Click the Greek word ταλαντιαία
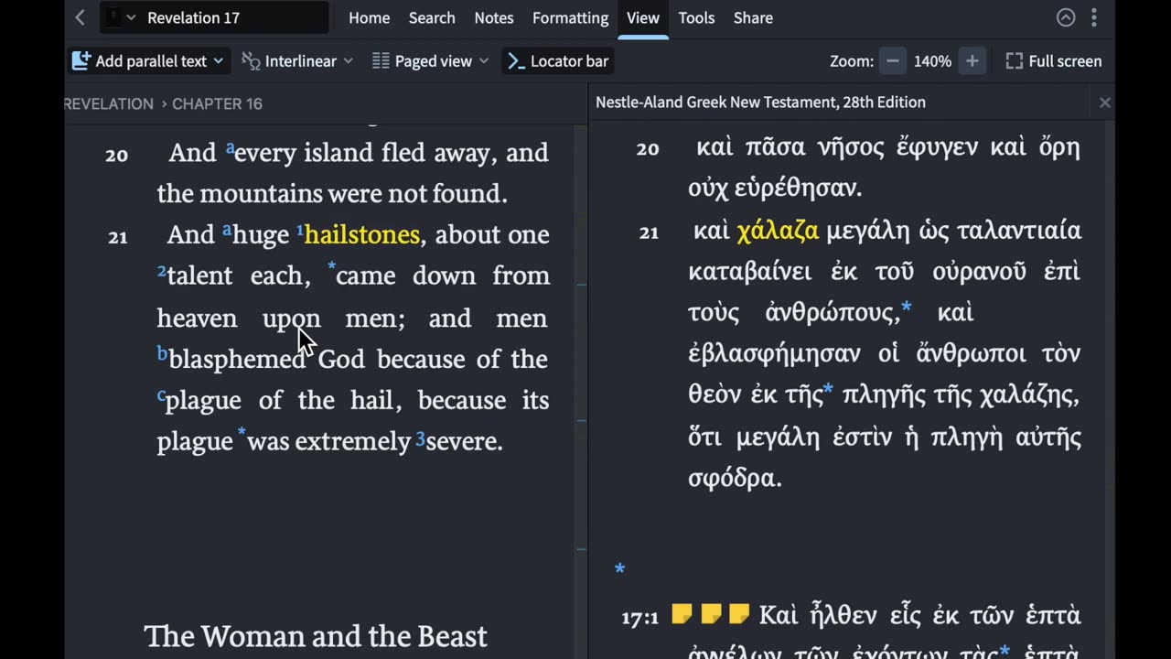The height and width of the screenshot is (659, 1171). click(x=1019, y=231)
